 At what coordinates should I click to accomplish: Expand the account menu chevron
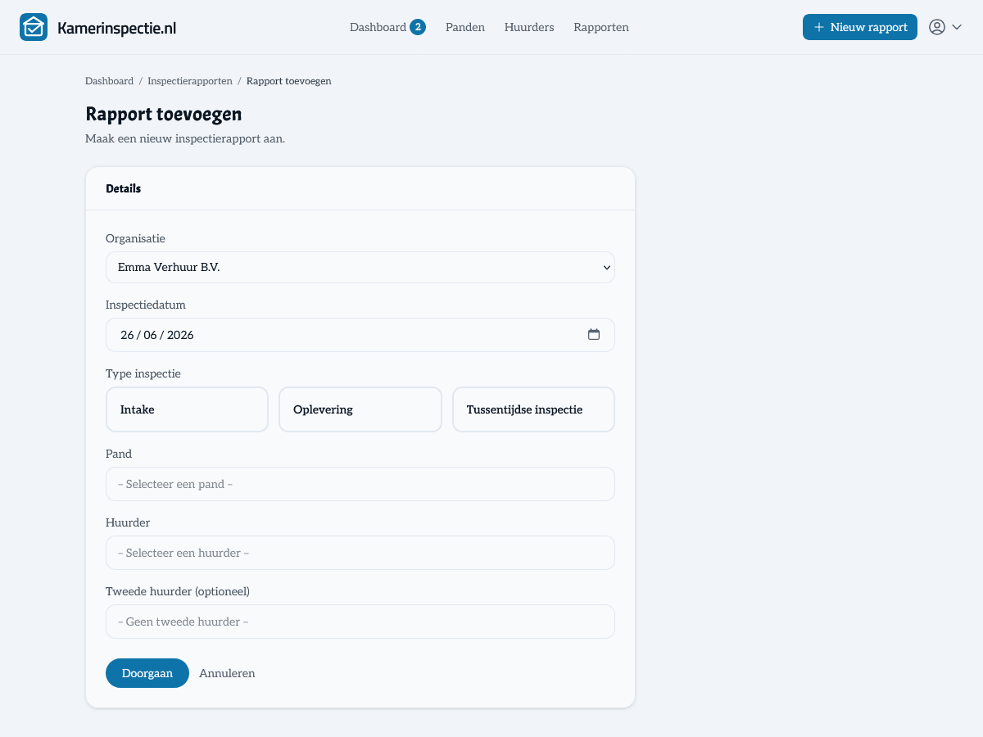957,27
